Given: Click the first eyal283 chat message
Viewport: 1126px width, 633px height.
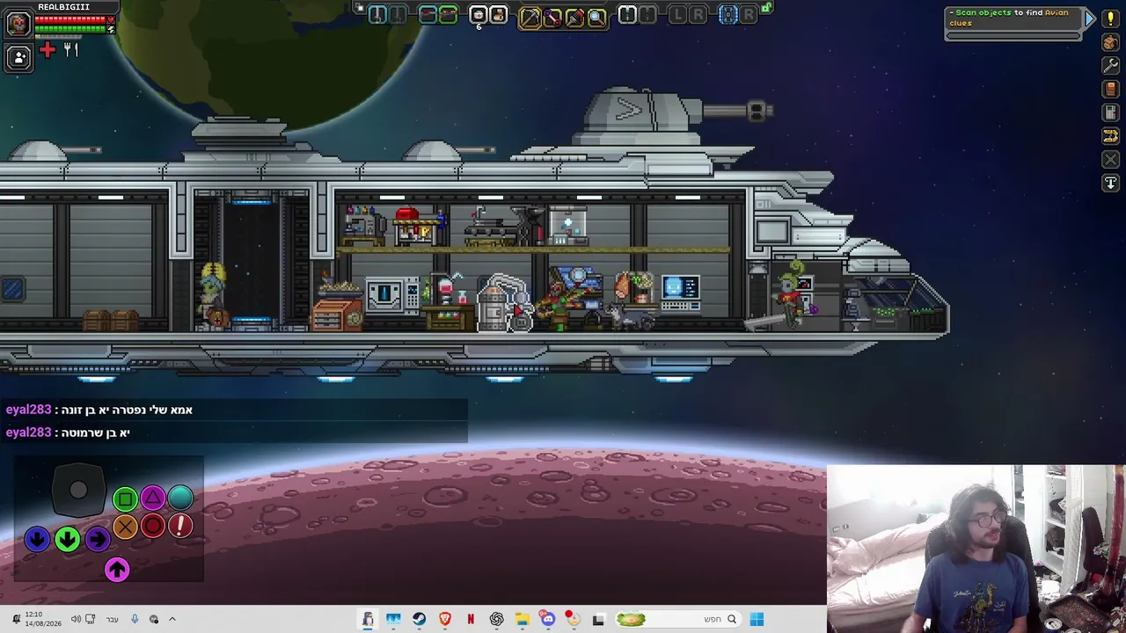Looking at the screenshot, I should point(99,410).
